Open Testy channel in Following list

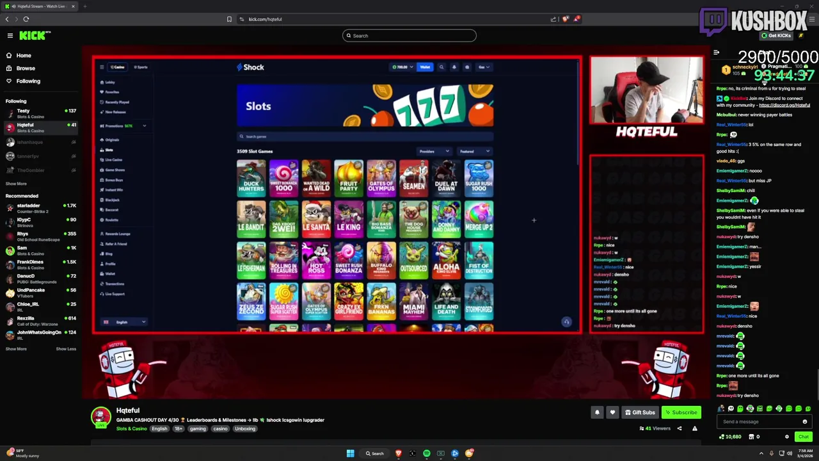click(40, 113)
